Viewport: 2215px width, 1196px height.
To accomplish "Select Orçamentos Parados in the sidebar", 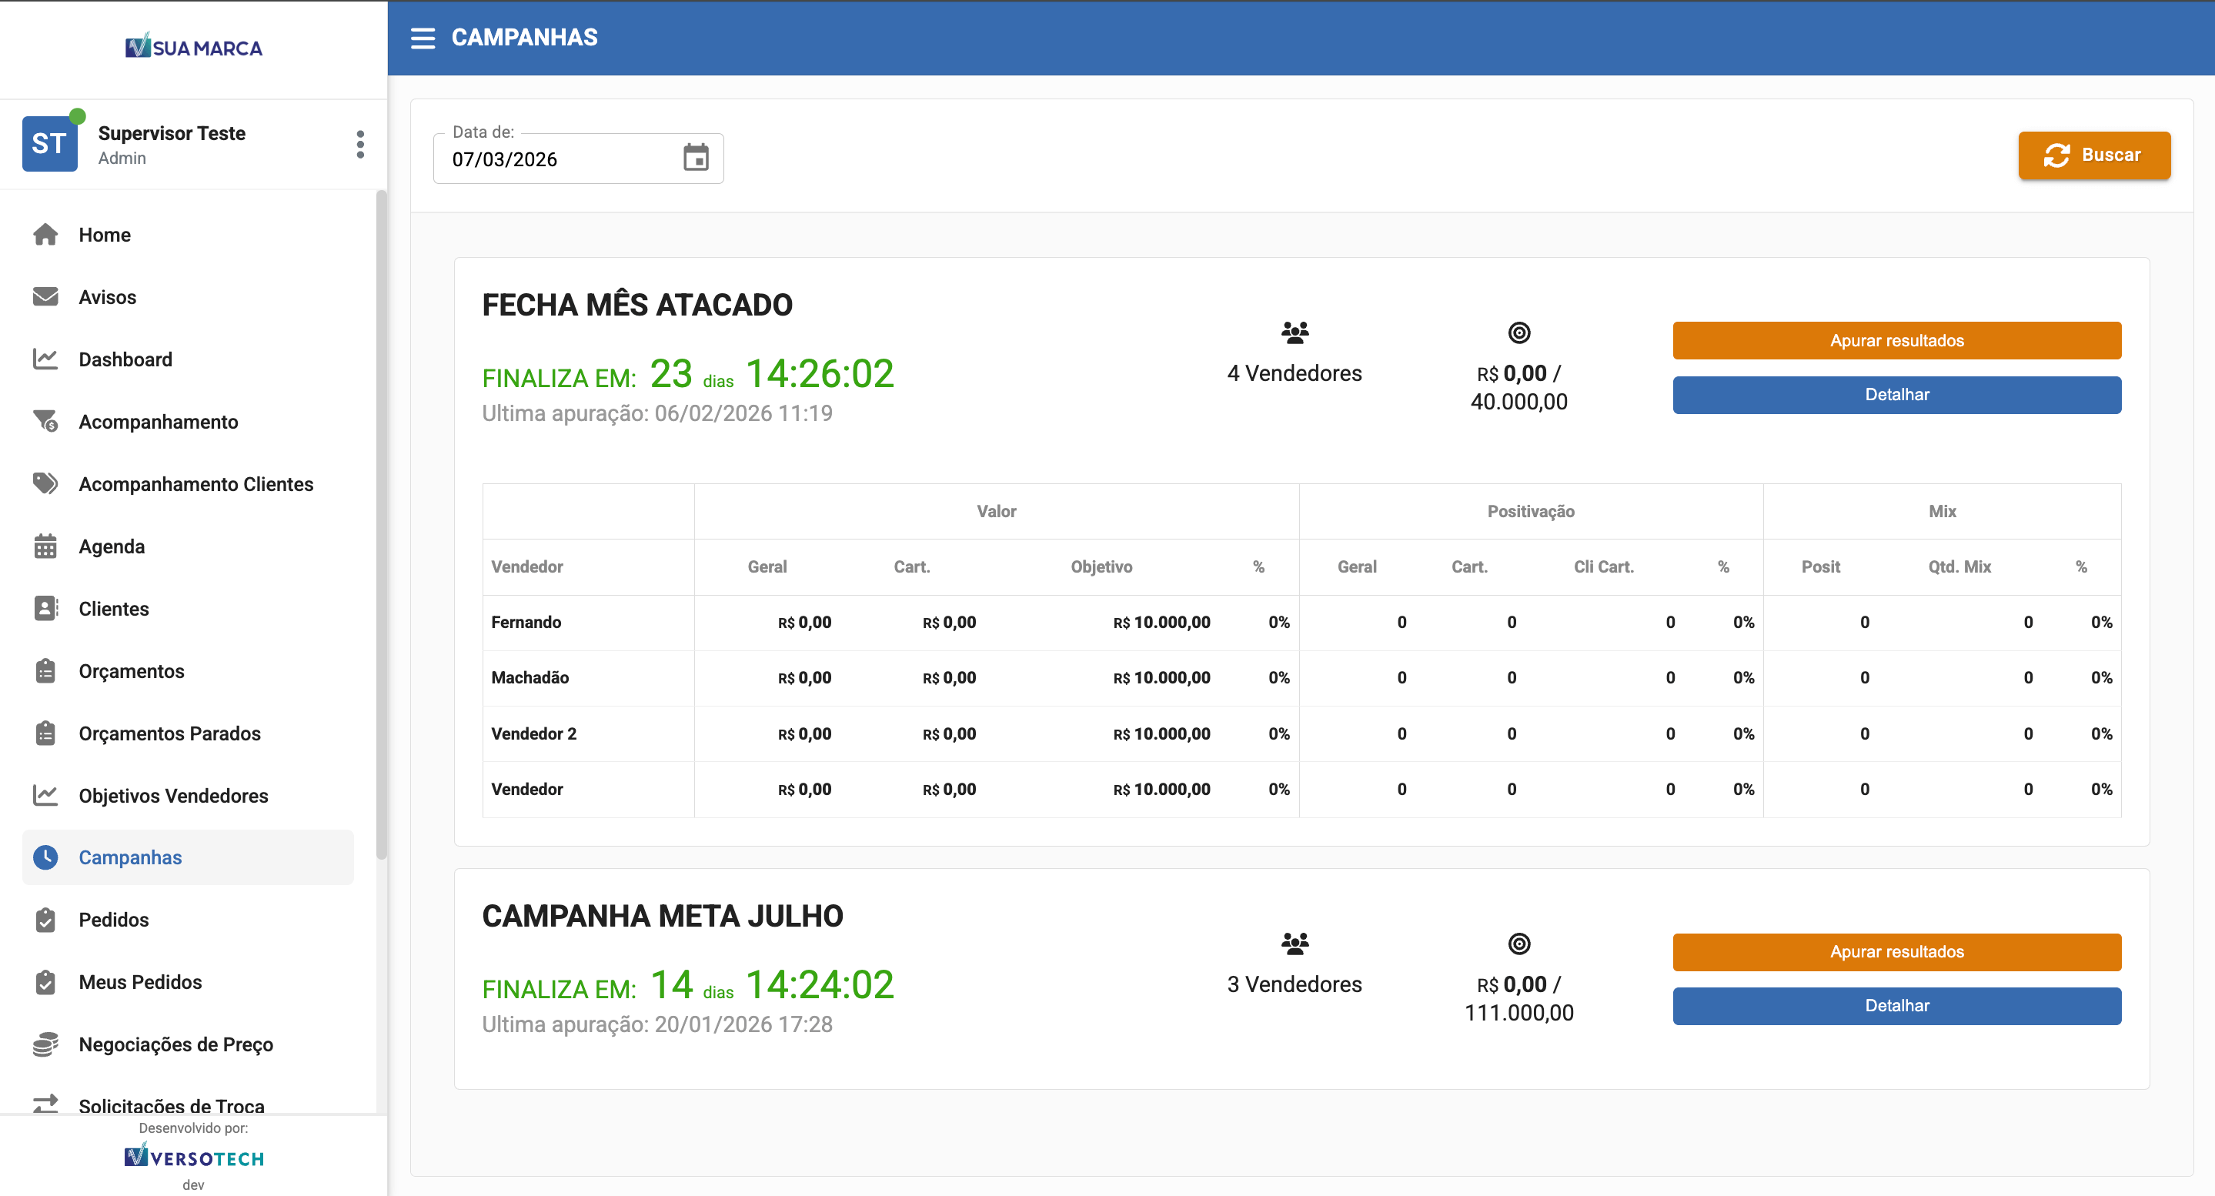I will (169, 733).
